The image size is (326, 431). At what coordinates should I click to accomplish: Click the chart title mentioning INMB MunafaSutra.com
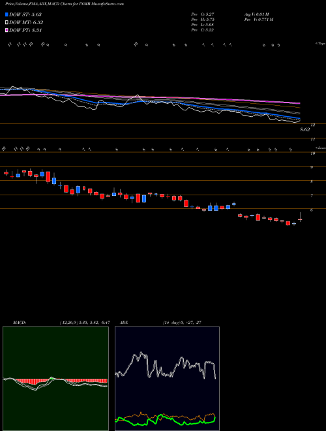[x=64, y=4]
